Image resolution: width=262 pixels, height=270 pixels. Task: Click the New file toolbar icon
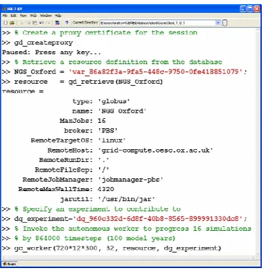click(x=5, y=22)
